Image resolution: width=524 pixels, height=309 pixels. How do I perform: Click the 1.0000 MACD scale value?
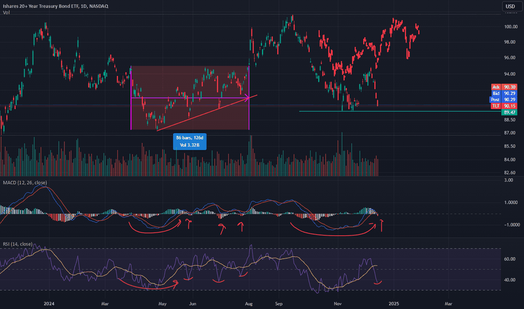[x=512, y=202]
